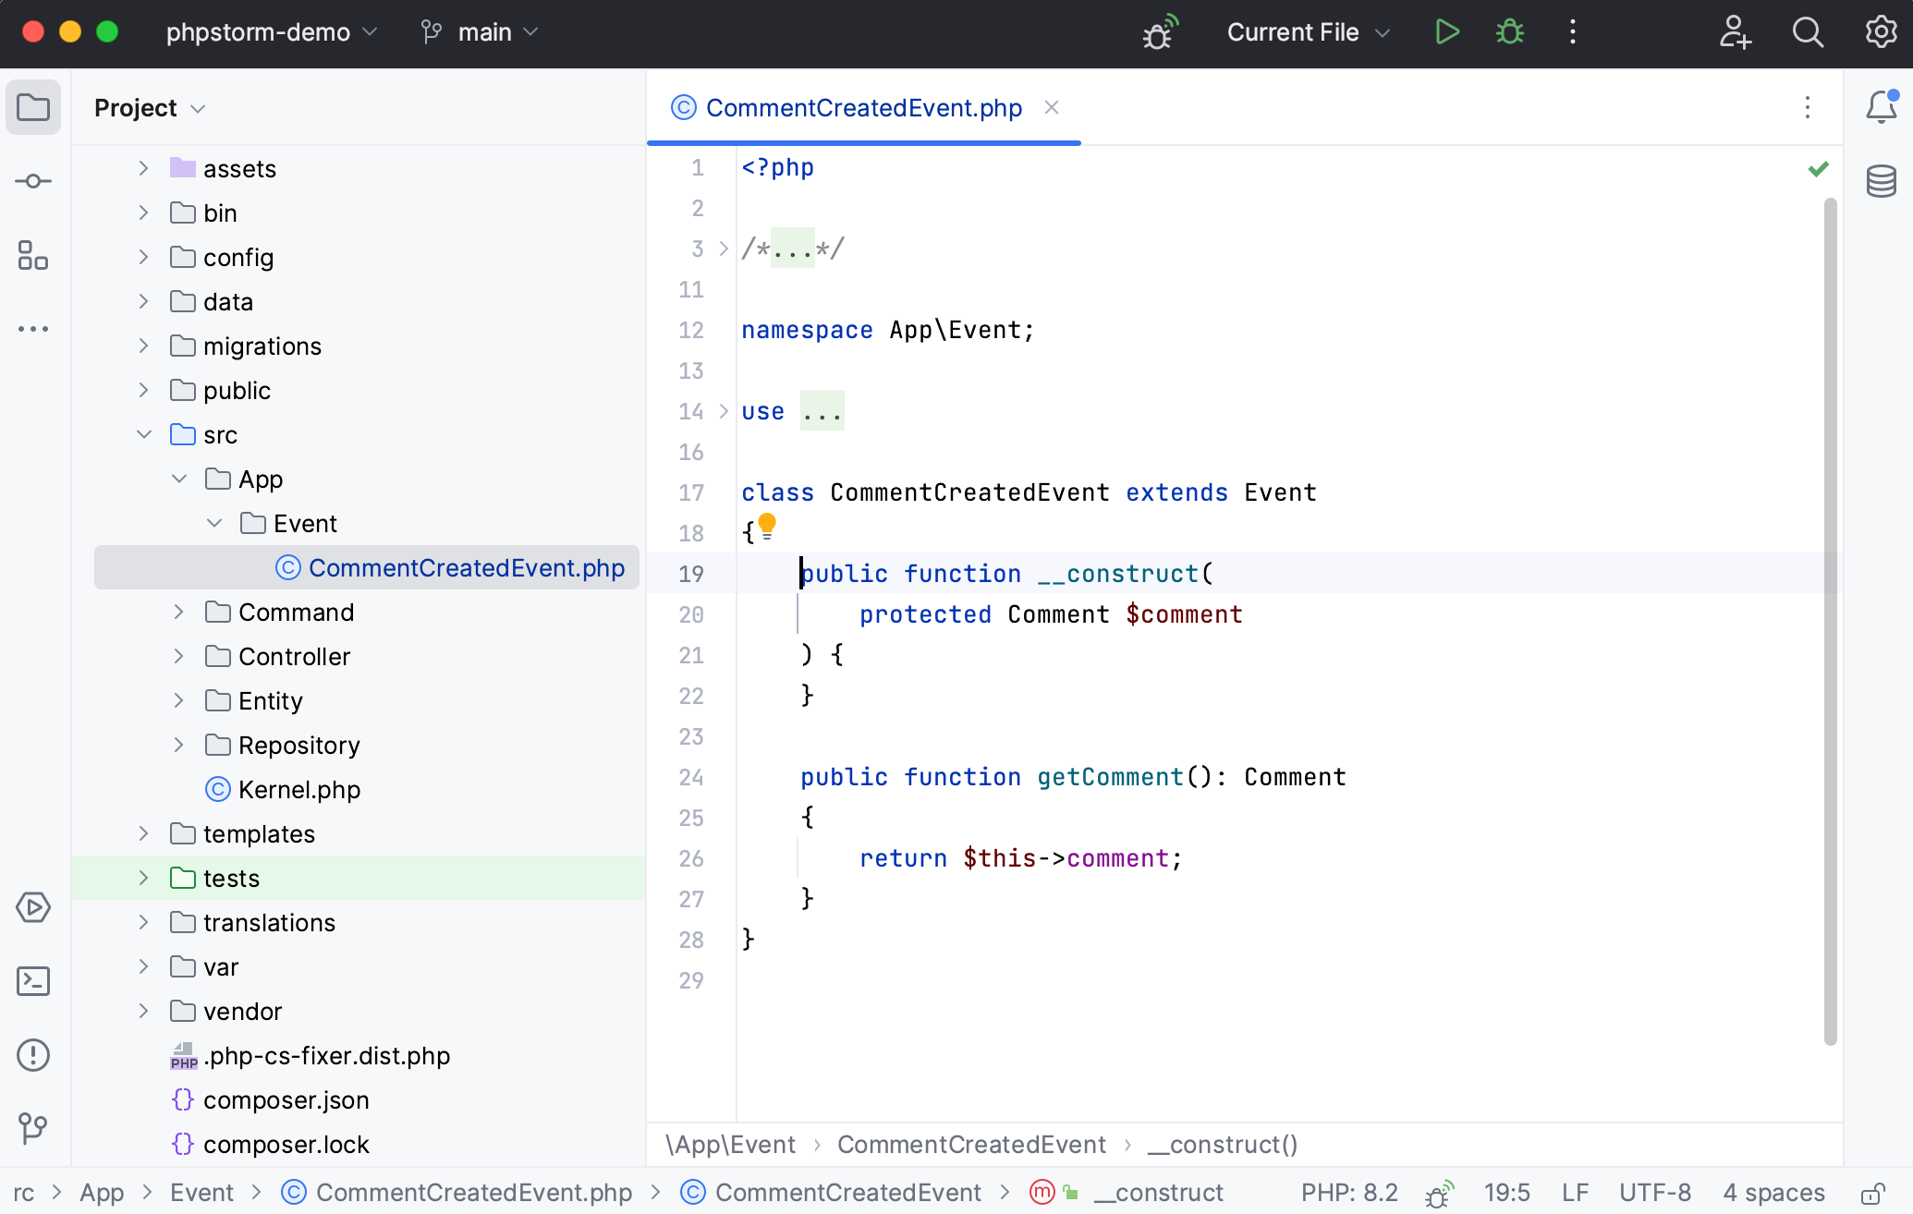Expand the Controller folder
Image resolution: width=1913 pixels, height=1214 pixels.
[x=178, y=656]
